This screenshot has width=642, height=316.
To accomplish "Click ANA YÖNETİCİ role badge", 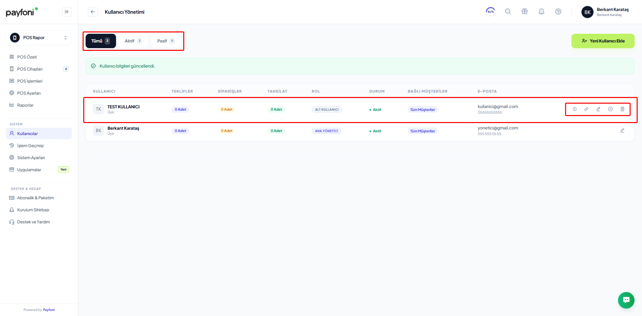I will 326,131.
